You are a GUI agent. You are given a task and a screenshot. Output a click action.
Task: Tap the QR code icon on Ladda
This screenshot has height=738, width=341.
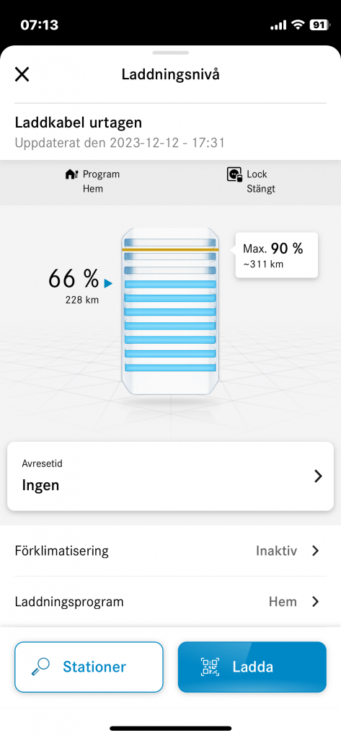tap(210, 667)
